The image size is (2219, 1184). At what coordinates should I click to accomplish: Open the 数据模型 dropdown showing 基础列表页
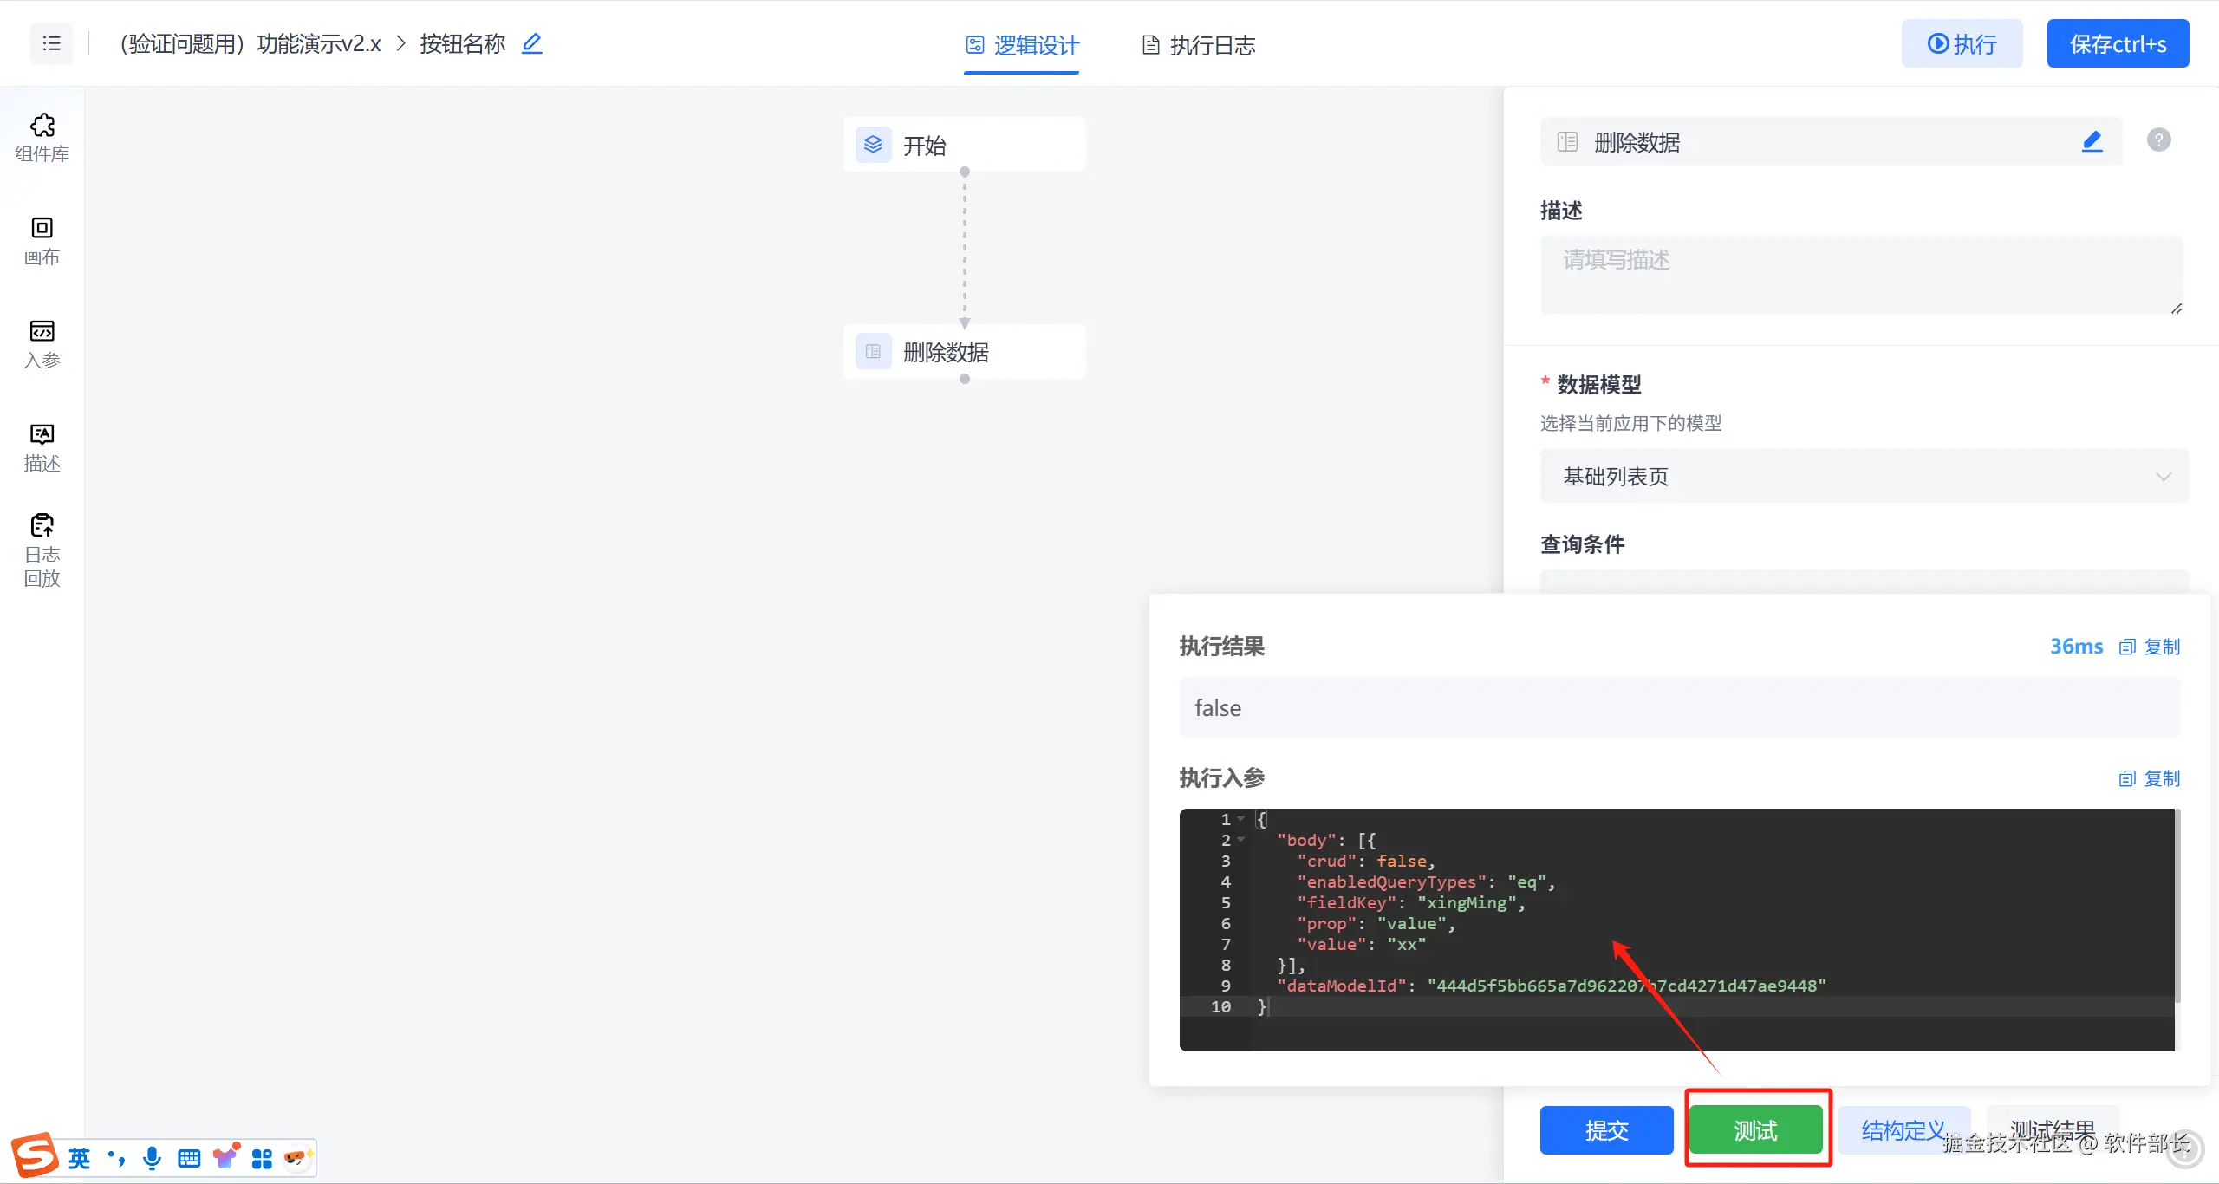pyautogui.click(x=1864, y=476)
